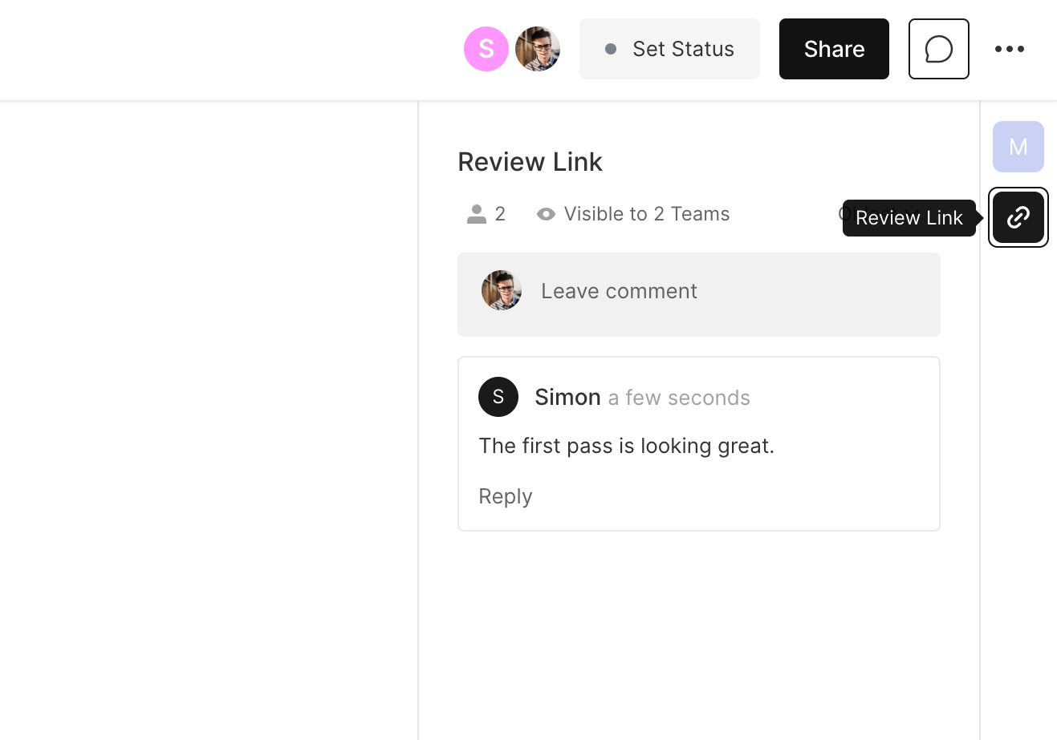Click the profile photo beside Leave comment
The width and height of the screenshot is (1057, 740).
(502, 290)
